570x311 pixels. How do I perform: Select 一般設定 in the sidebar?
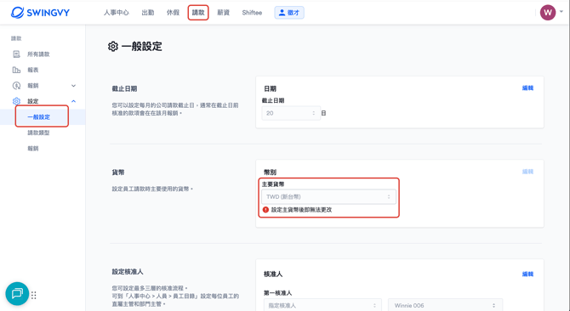click(38, 117)
